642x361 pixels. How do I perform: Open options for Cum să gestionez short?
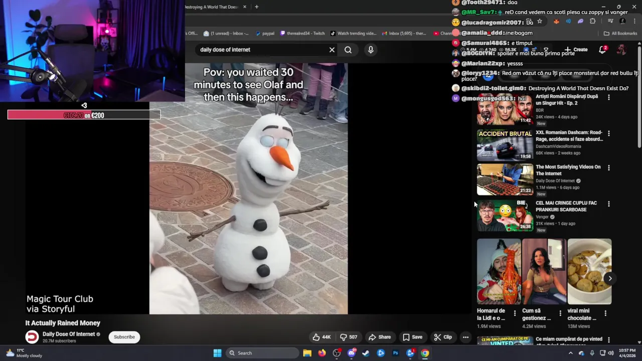(x=560, y=313)
